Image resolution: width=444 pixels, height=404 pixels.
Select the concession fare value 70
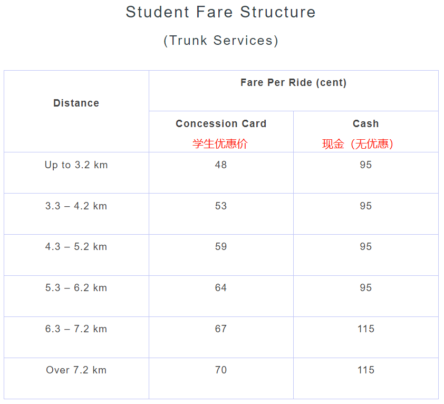click(221, 370)
